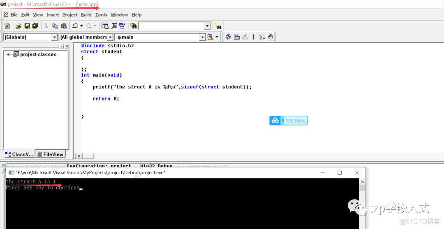Click console window scrollbar up arrow
This screenshot has width=444, height=229.
click(x=362, y=182)
